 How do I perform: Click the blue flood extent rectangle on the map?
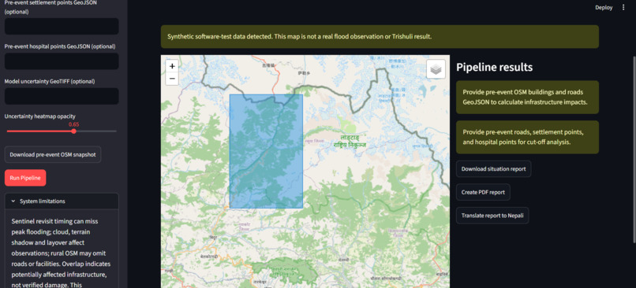point(266,151)
